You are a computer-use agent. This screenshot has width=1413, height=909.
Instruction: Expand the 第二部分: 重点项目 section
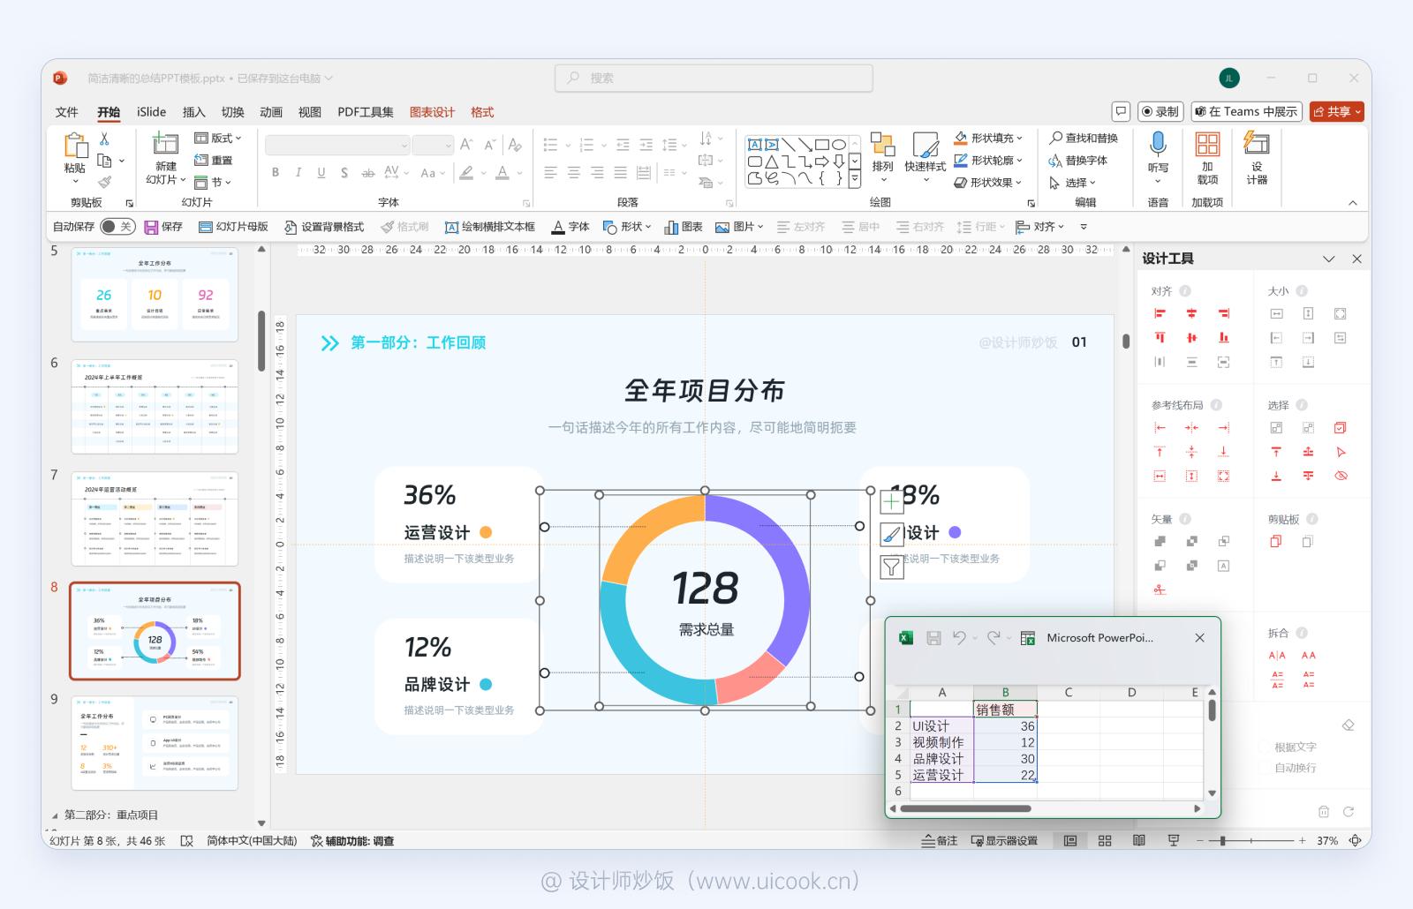[55, 815]
